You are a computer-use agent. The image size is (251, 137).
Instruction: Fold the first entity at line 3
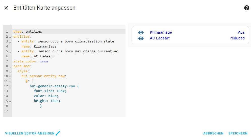click(x=10, y=42)
